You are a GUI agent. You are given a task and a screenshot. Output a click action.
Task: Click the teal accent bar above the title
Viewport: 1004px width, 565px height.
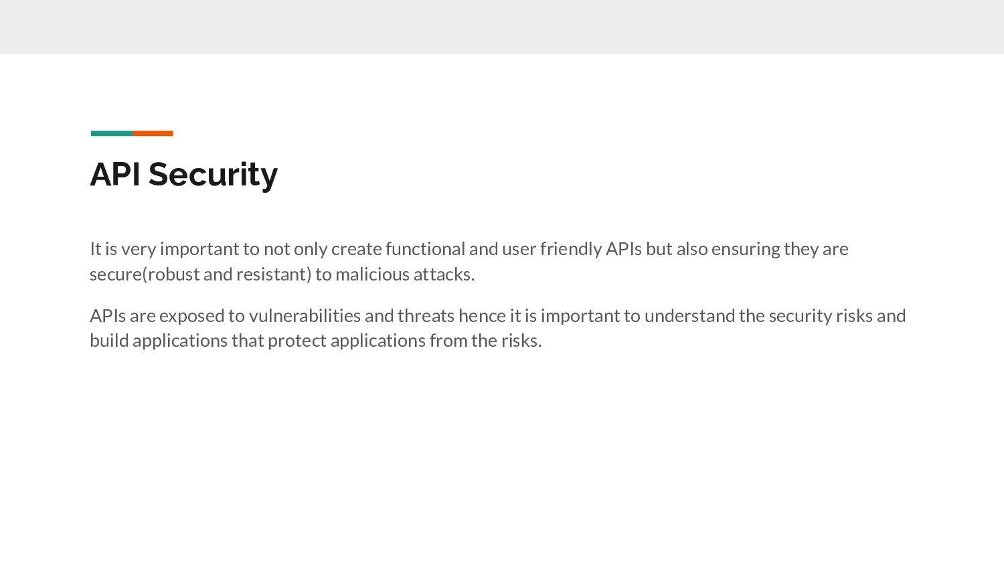(x=111, y=133)
